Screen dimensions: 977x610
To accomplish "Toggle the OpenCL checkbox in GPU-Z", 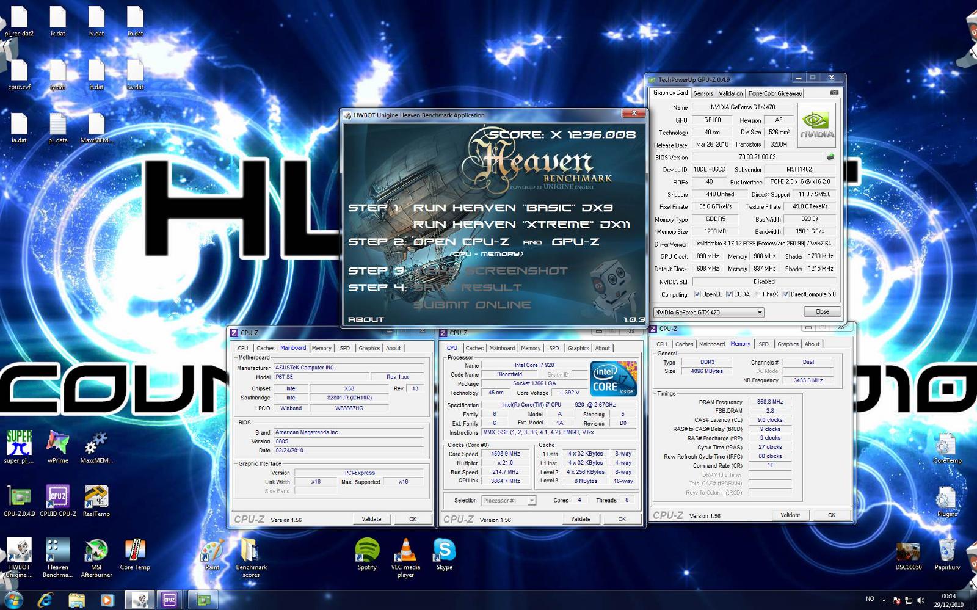I will click(697, 294).
